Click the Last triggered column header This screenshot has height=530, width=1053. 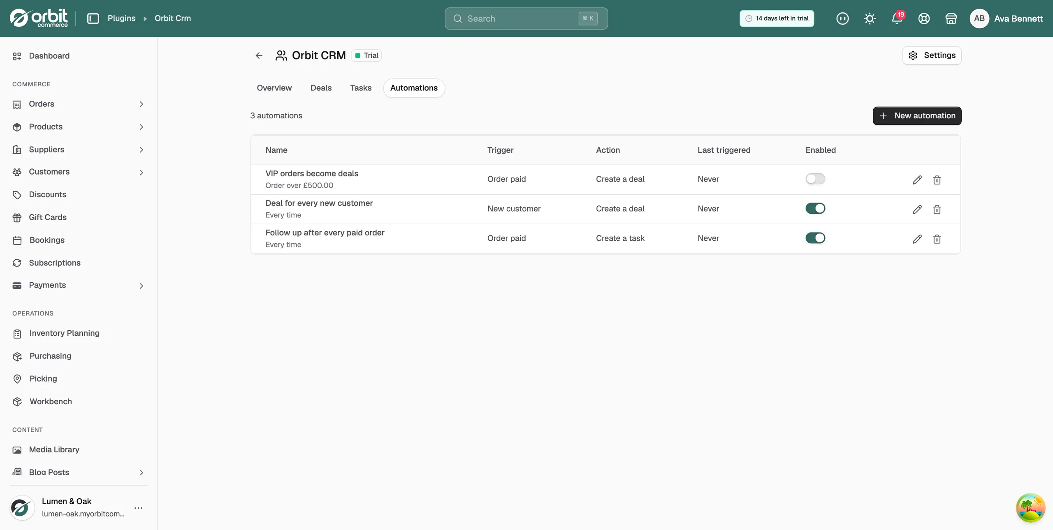tap(724, 150)
